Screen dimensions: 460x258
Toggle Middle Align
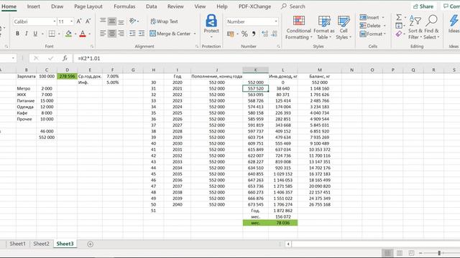pyautogui.click(x=112, y=21)
